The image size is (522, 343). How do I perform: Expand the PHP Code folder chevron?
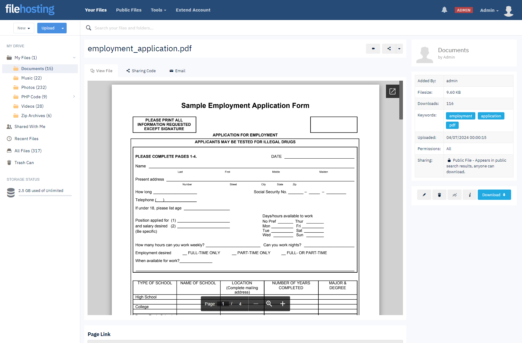pos(74,97)
